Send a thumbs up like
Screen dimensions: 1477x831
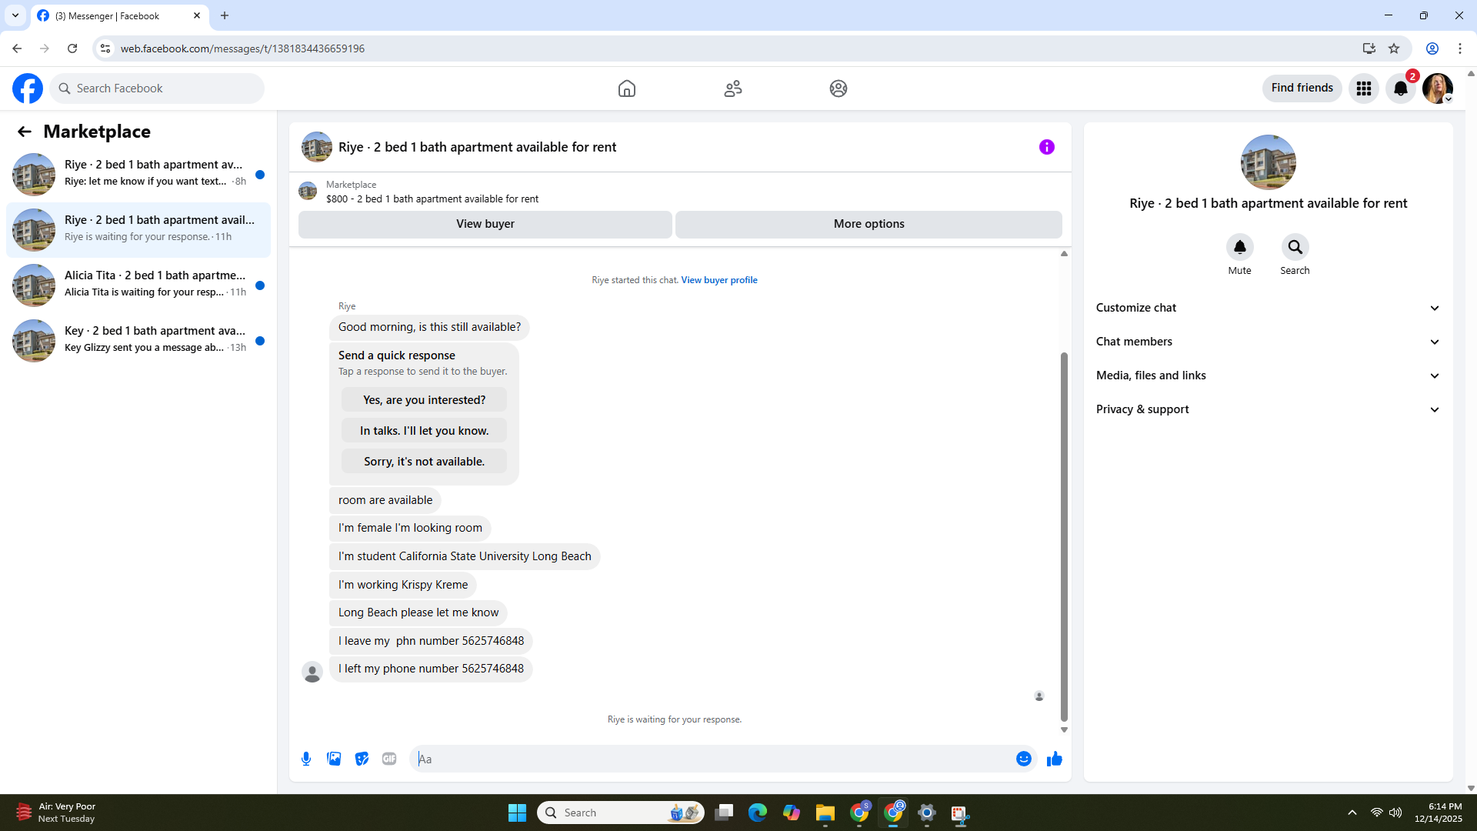(x=1054, y=759)
